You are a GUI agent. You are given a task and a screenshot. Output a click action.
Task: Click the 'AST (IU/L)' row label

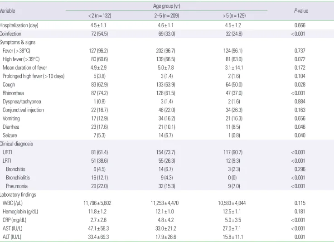(12, 228)
